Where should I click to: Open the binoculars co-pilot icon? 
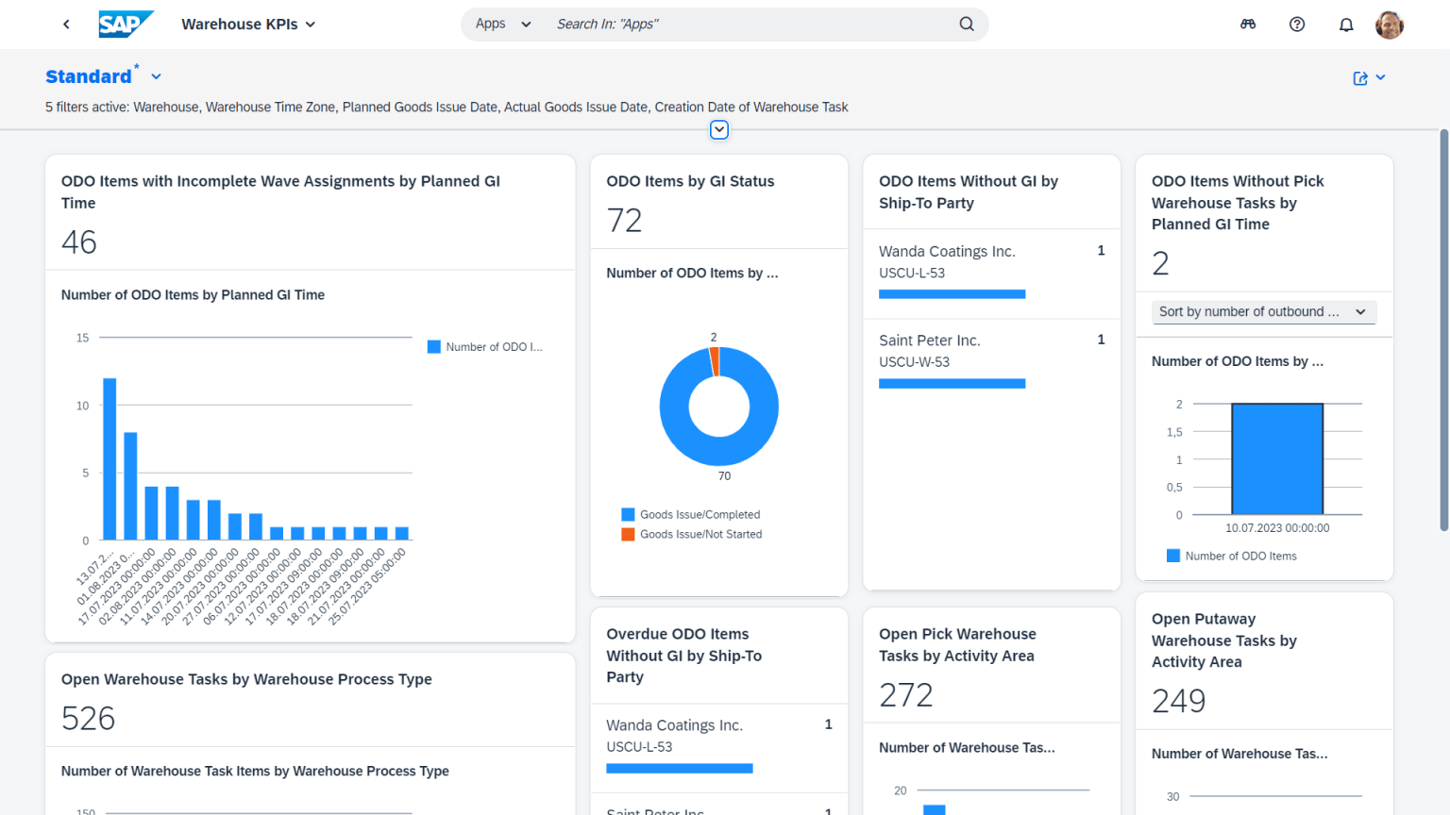(1248, 24)
